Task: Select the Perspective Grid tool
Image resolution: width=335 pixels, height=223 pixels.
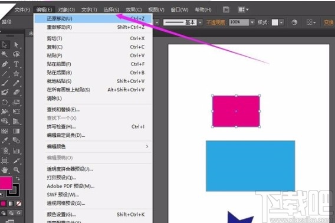Action: click(17, 121)
